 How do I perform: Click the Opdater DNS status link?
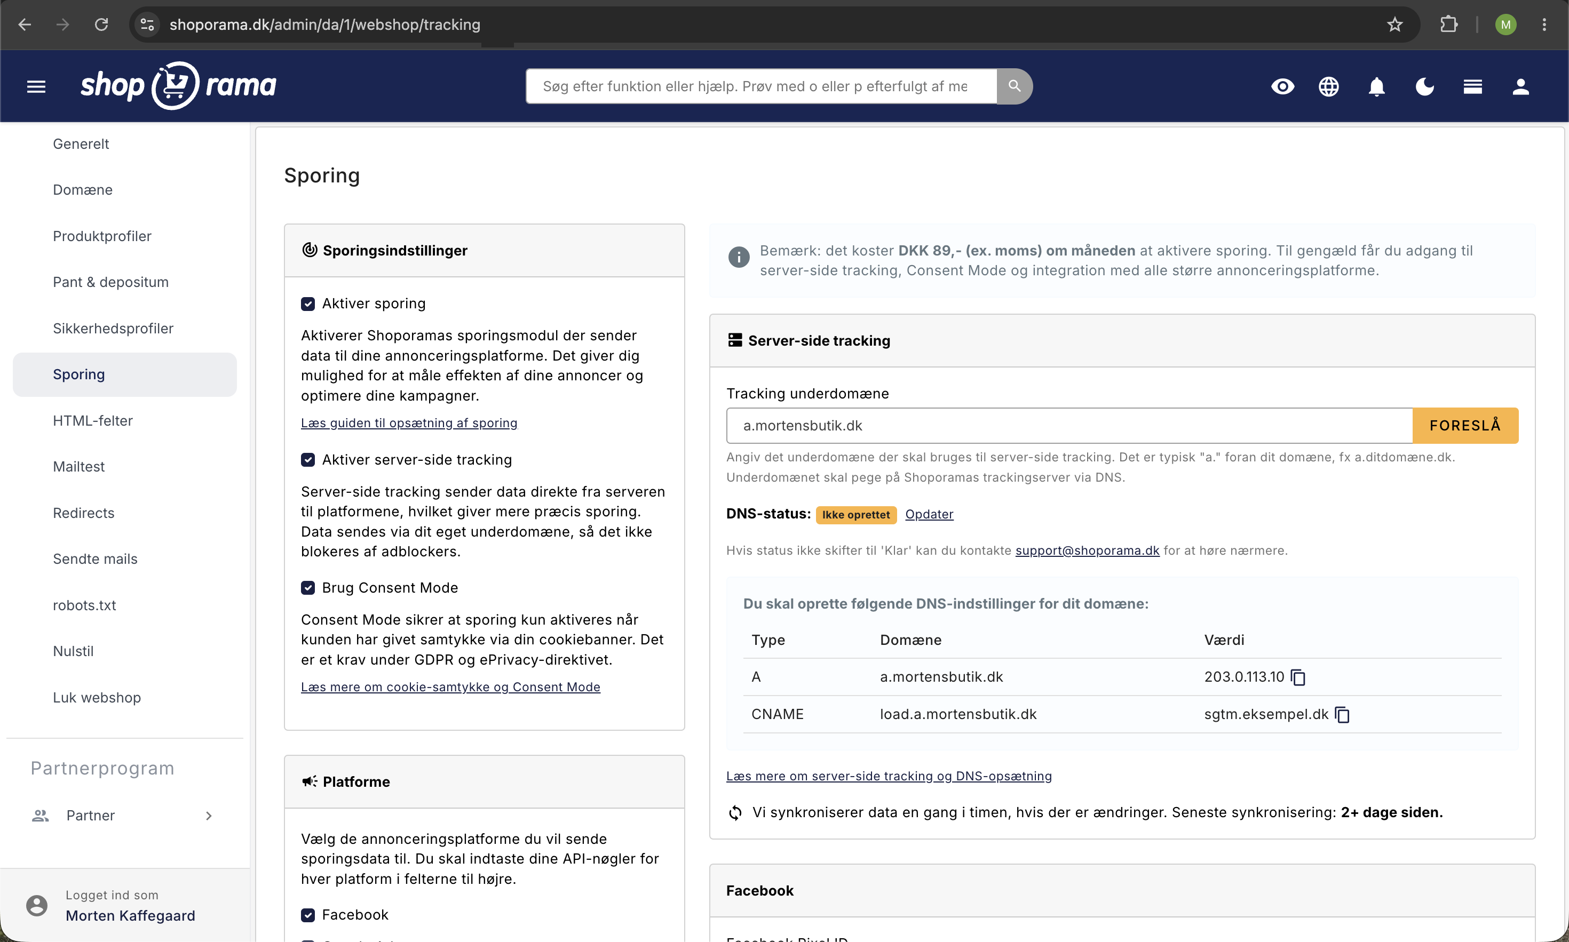[x=929, y=514]
